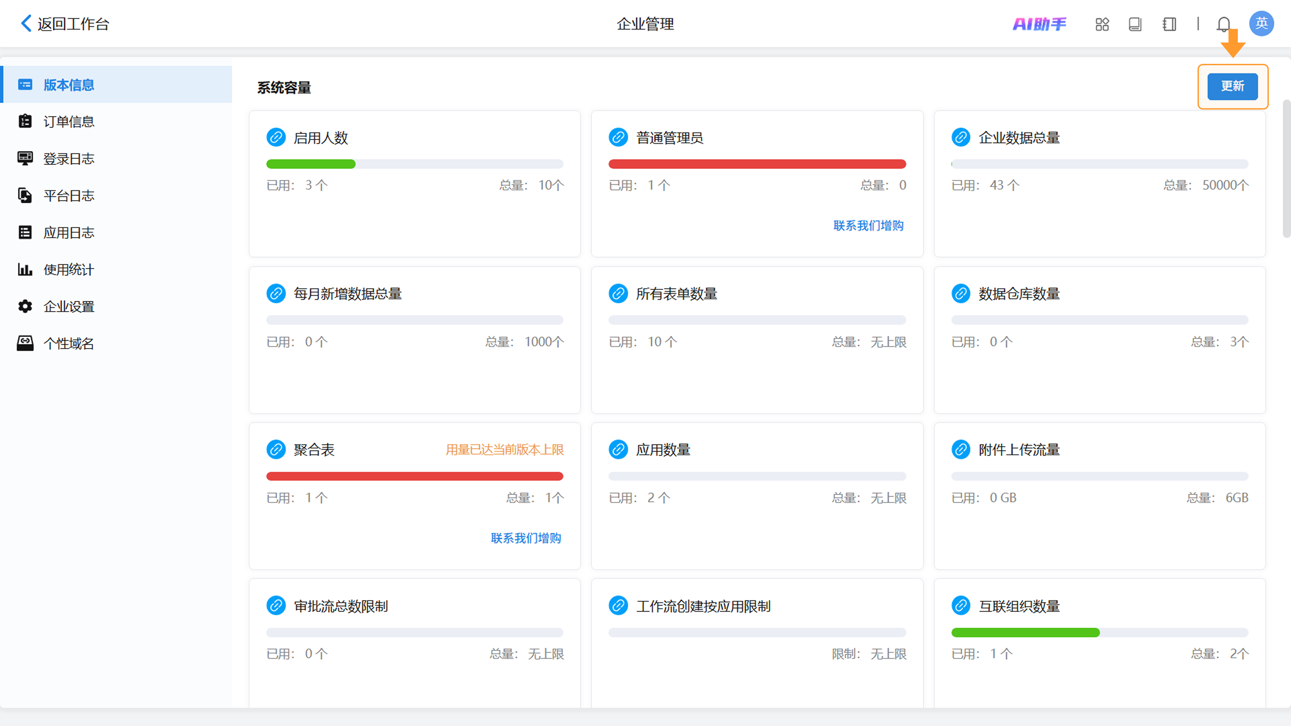The width and height of the screenshot is (1291, 726).
Task: Click the 系统容量 heading
Action: 284,88
